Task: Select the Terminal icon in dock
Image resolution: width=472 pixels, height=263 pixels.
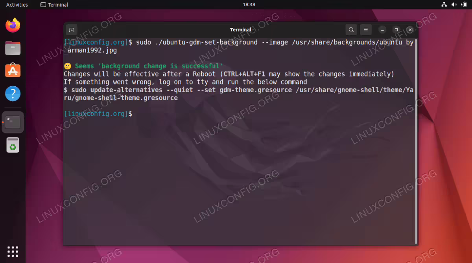Action: click(13, 122)
